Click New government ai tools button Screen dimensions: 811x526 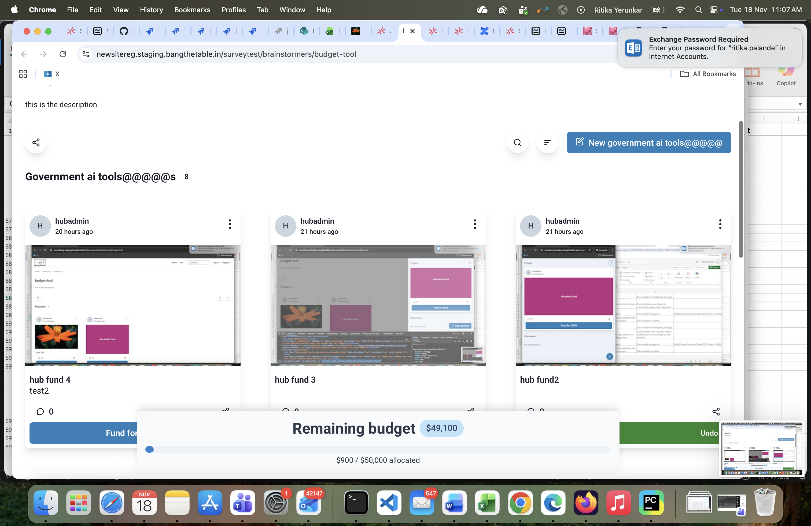[x=648, y=142]
